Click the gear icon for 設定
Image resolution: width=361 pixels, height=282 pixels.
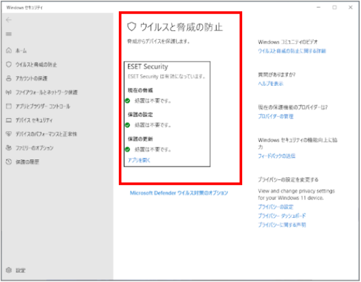pyautogui.click(x=9, y=270)
